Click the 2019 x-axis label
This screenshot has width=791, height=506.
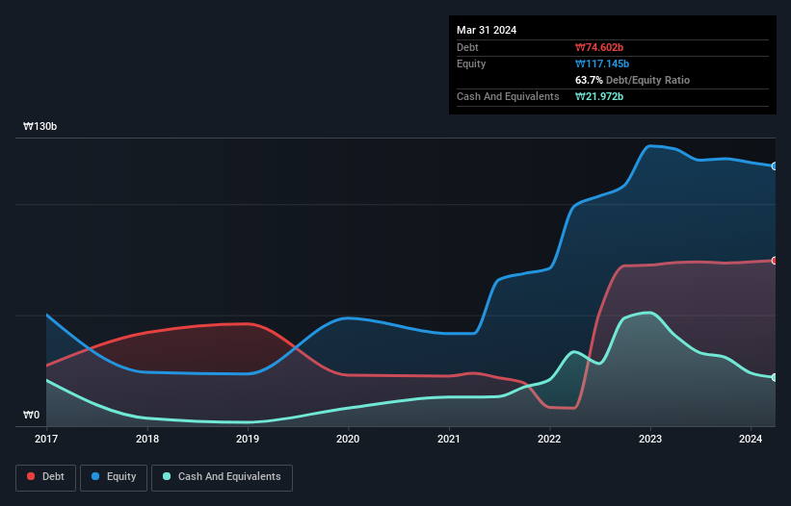pos(248,439)
